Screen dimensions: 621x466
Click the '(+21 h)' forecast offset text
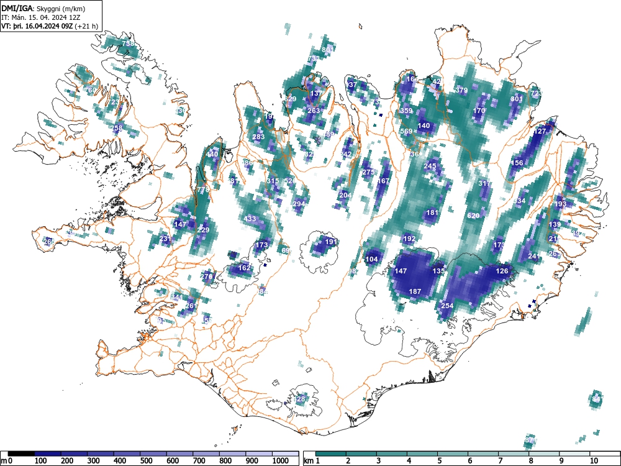click(86, 26)
